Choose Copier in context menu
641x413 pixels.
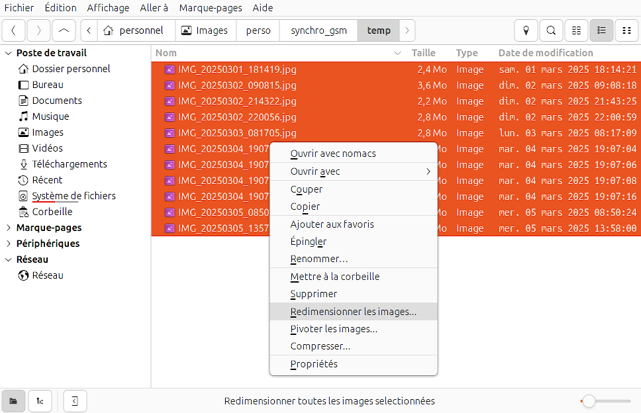354,206
